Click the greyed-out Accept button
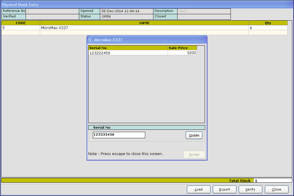This screenshot has height=196, width=294. [194, 154]
